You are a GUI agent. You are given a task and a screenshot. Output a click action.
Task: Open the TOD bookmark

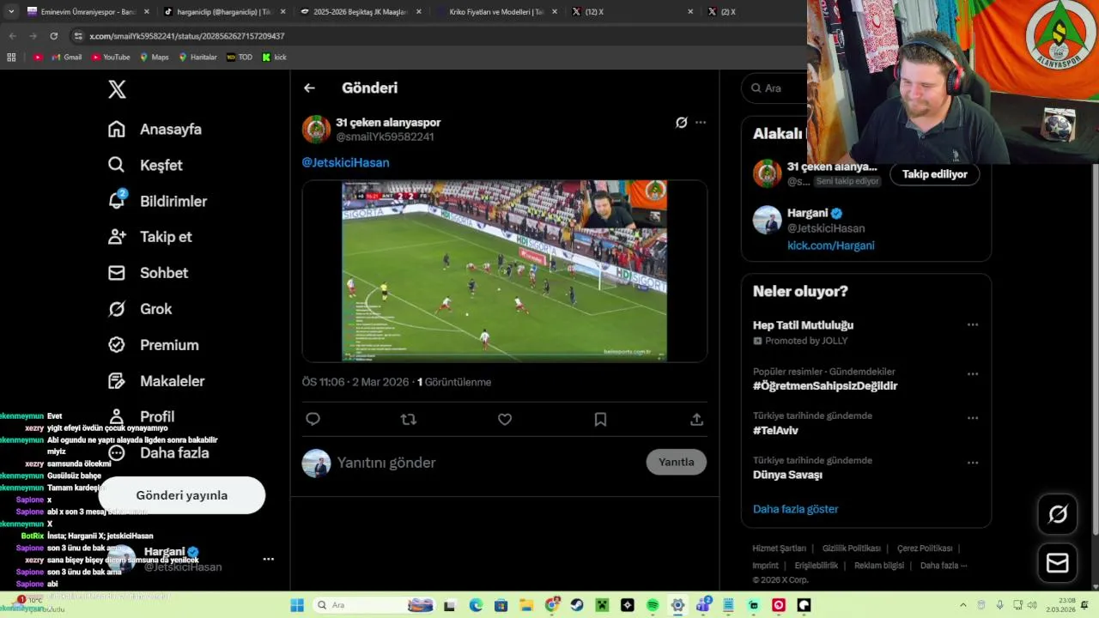click(x=240, y=58)
